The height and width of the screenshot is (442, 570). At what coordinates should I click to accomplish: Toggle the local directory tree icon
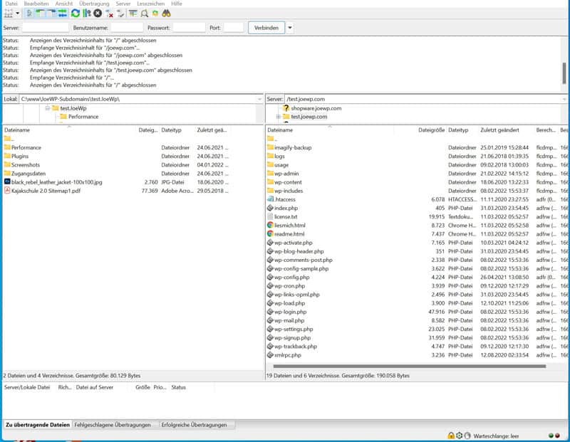(41, 14)
